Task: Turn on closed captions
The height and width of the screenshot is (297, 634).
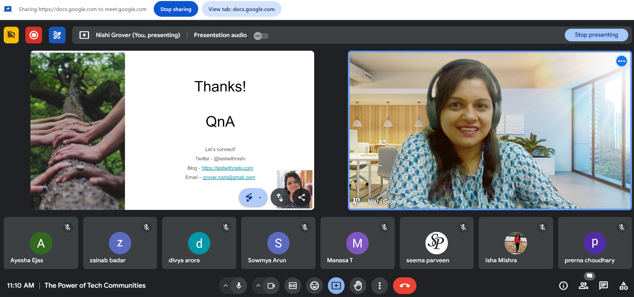Action: pos(293,286)
